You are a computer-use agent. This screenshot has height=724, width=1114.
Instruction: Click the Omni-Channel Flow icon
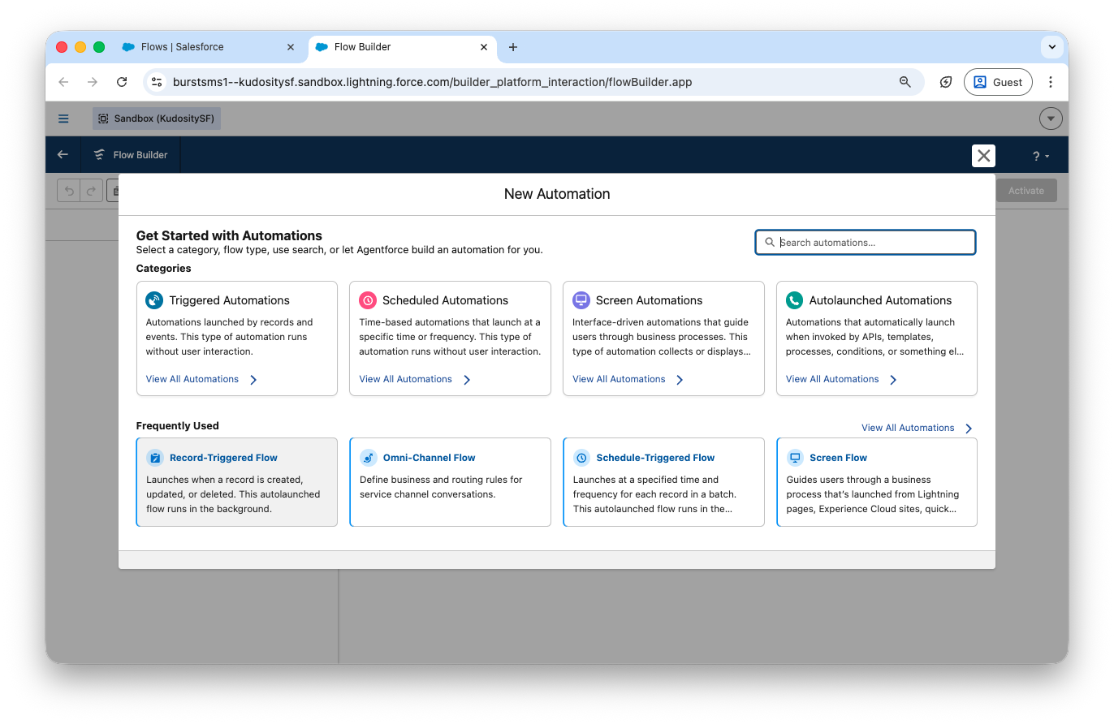(369, 458)
